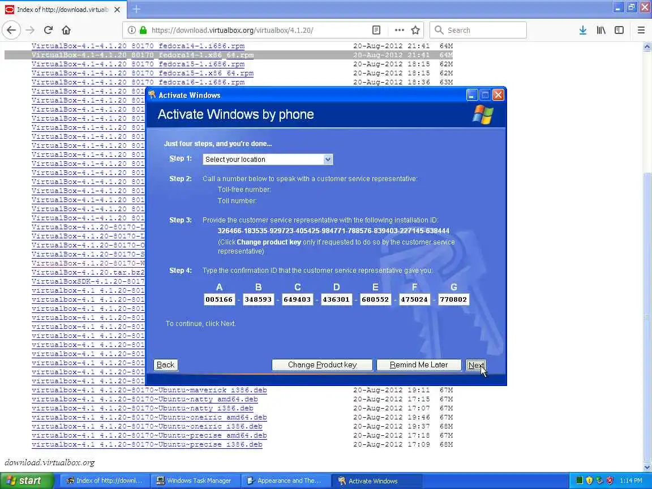Open fedora14-1.x86_64.rpm download link
This screenshot has height=489, width=652.
point(143,55)
